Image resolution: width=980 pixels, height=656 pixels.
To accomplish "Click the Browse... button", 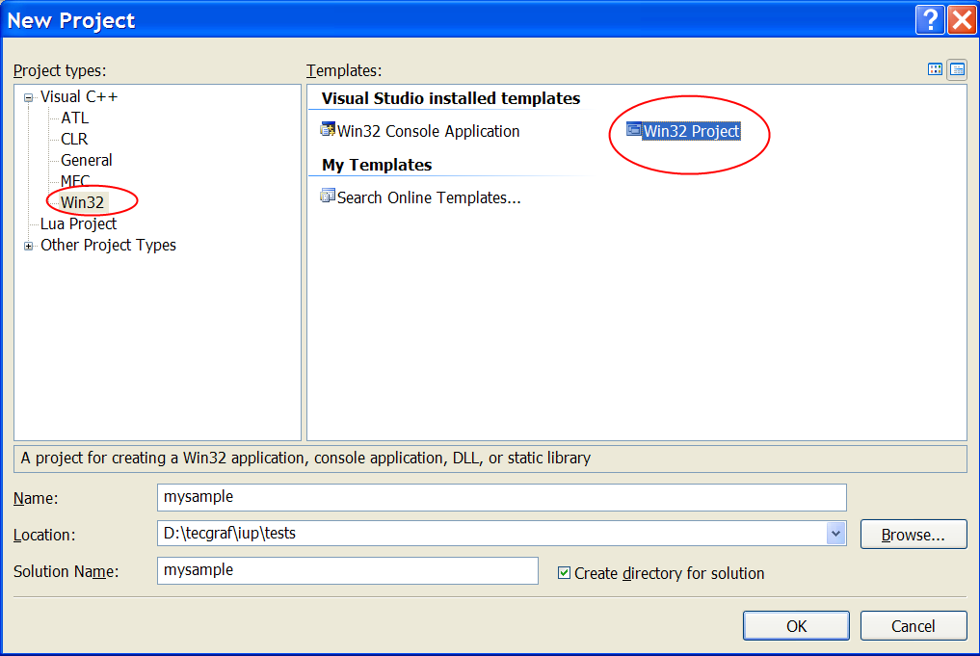I will tap(914, 535).
